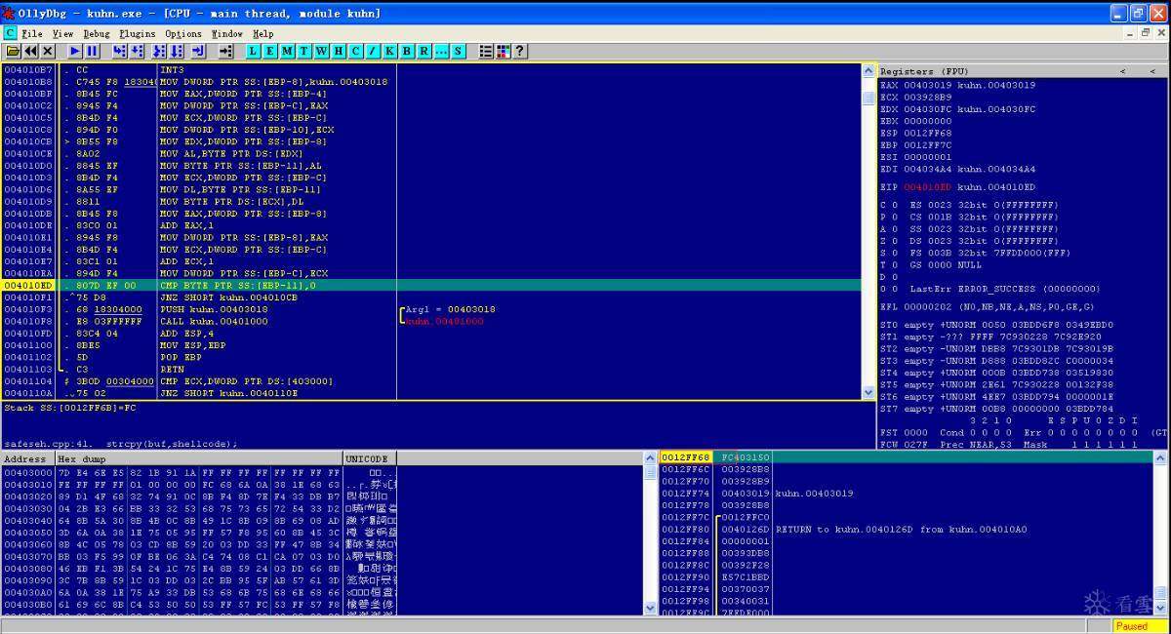Open the Help menu
Screen dimensions: 1171x634
[263, 33]
